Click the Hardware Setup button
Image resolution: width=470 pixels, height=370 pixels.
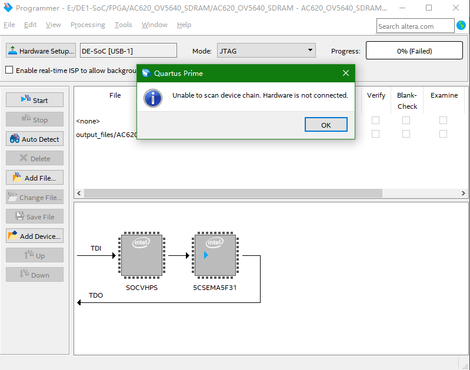(41, 51)
